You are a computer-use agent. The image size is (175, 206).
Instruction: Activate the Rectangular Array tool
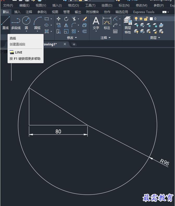pos(74,31)
